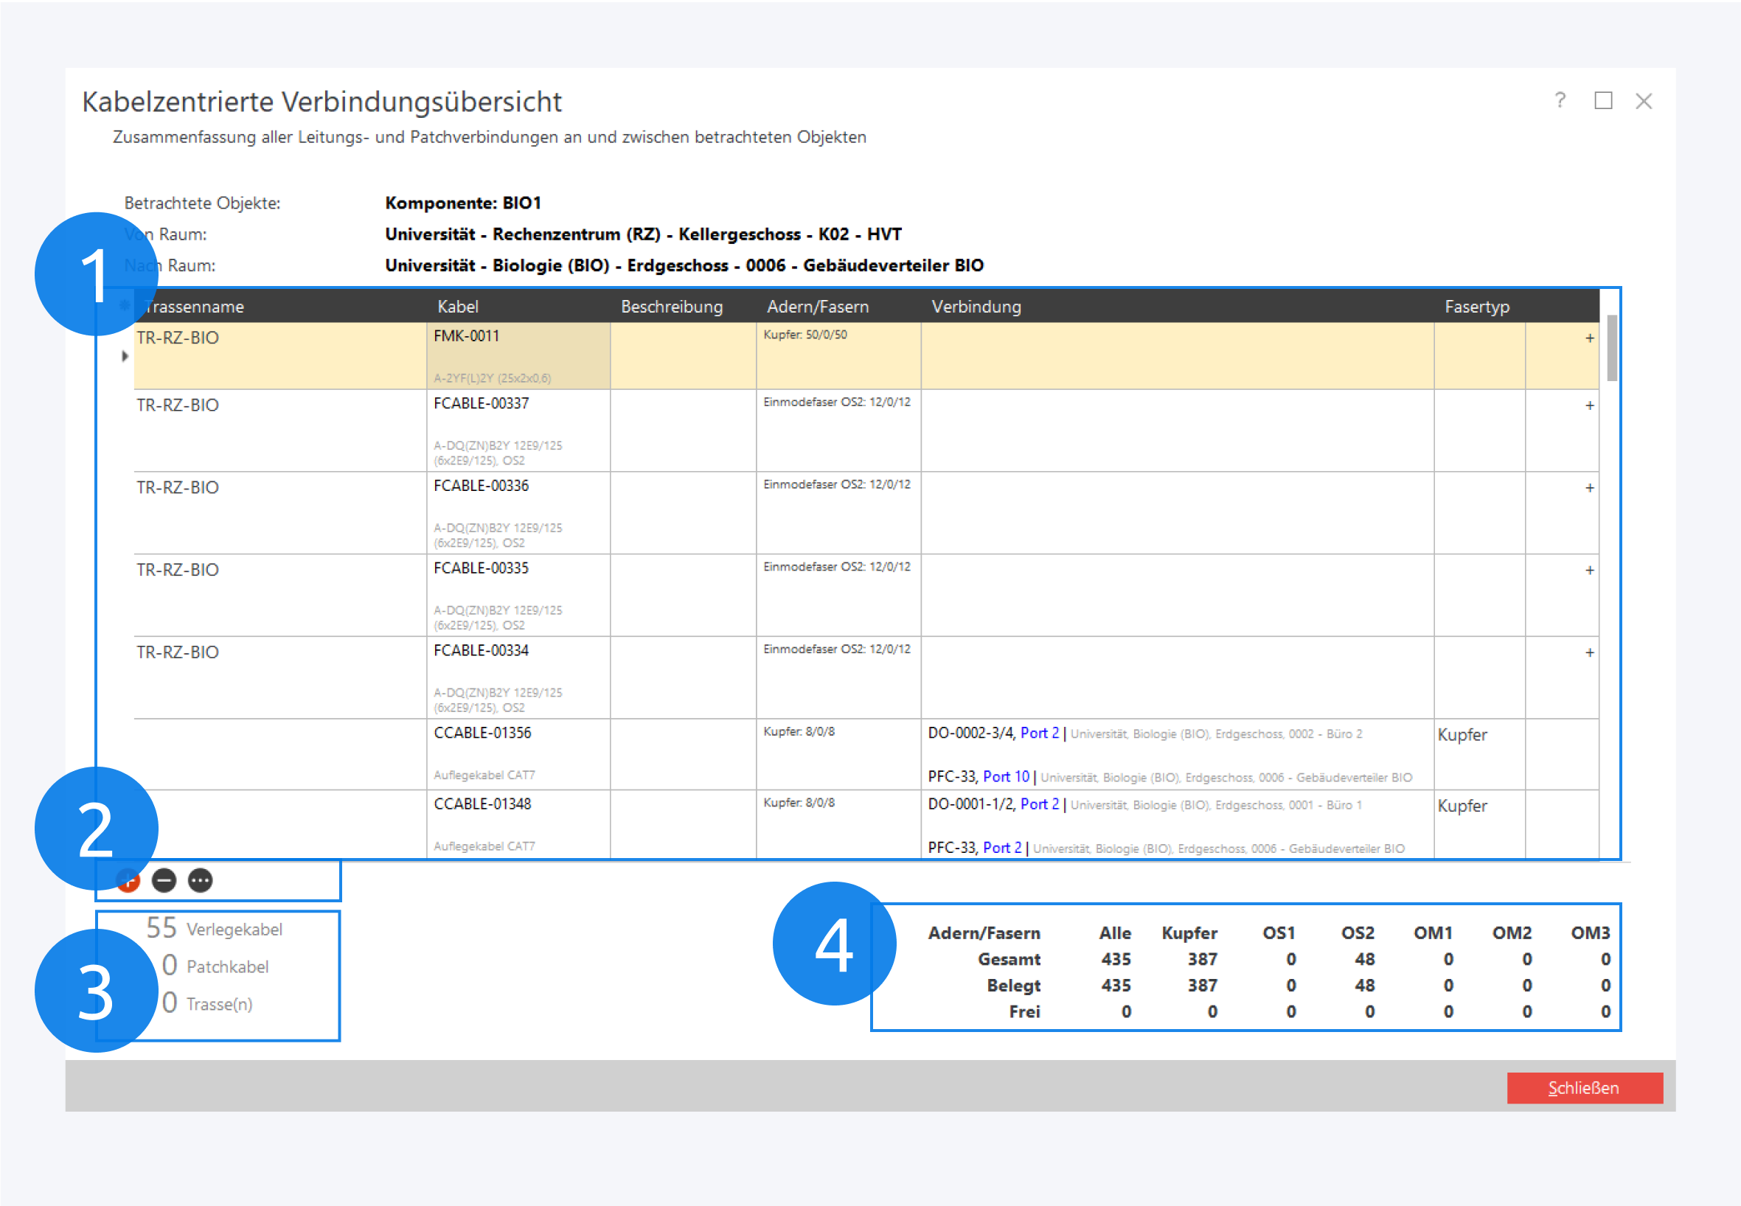This screenshot has height=1206, width=1741.
Task: Click the table's vertical scrollbar thumb
Action: click(x=1611, y=348)
